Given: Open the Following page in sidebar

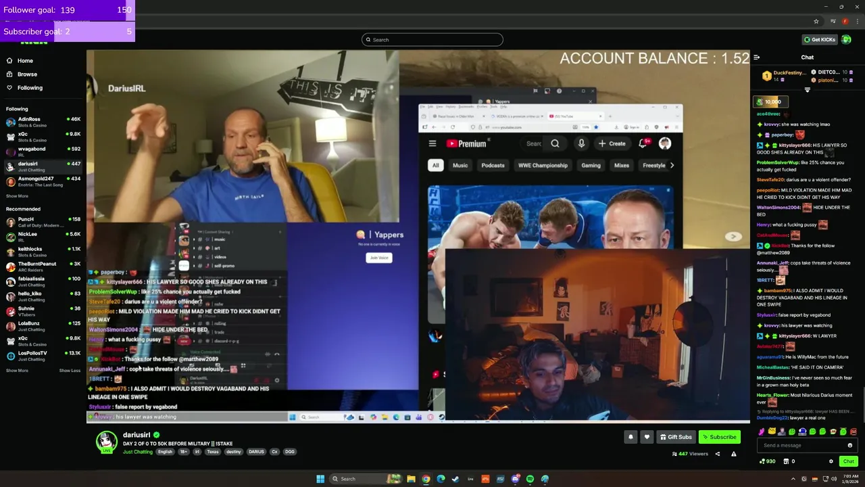Looking at the screenshot, I should (x=30, y=88).
